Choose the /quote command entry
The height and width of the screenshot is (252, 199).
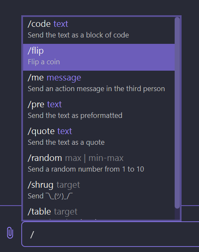99,138
